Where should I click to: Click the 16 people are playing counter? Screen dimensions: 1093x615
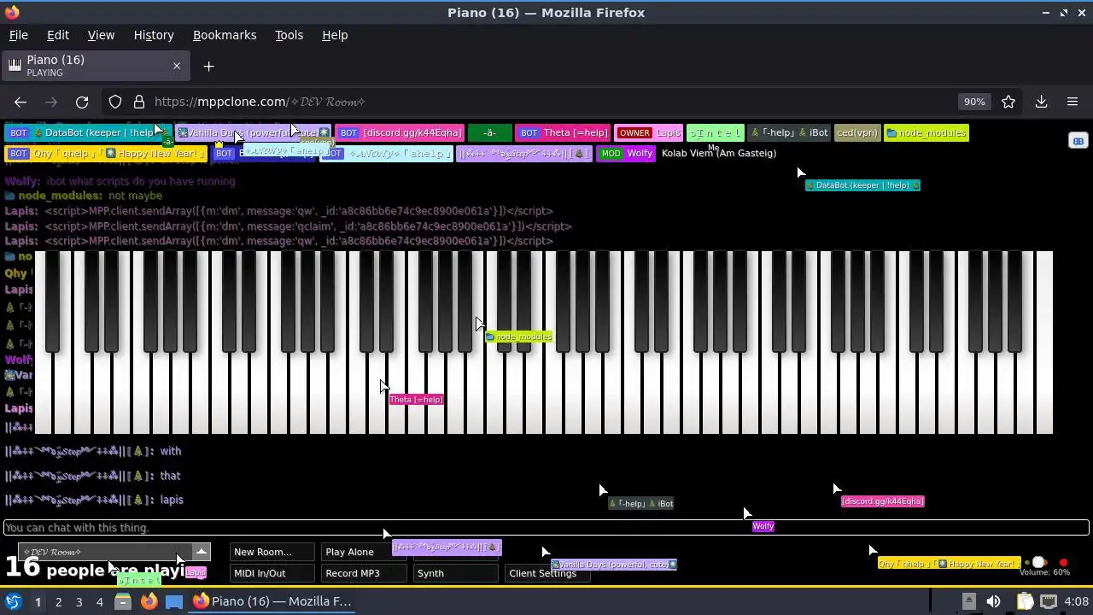[94, 568]
